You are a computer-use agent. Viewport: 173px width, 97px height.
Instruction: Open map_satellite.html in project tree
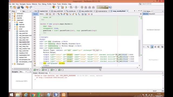(24, 44)
